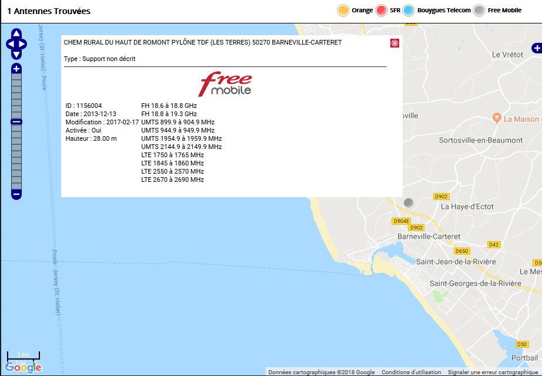This screenshot has height=376, width=542.
Task: Click the UMTS 899.9 à 904.9 MHz entry
Action: (x=178, y=122)
